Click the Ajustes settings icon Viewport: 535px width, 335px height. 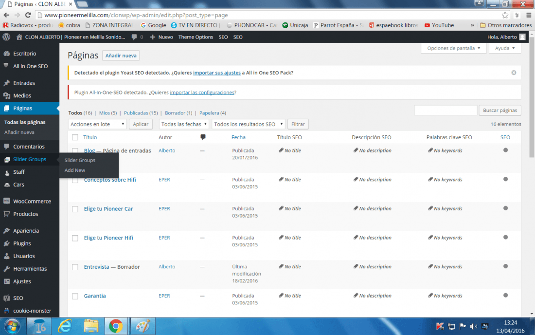pyautogui.click(x=7, y=281)
